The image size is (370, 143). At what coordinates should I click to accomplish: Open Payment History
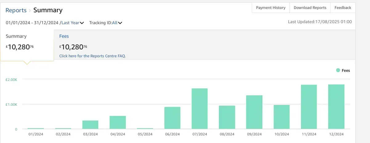(271, 8)
